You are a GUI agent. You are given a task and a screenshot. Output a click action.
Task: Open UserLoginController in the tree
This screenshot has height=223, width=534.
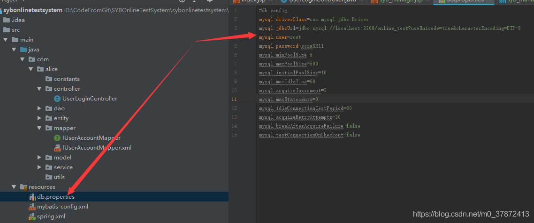pos(90,99)
